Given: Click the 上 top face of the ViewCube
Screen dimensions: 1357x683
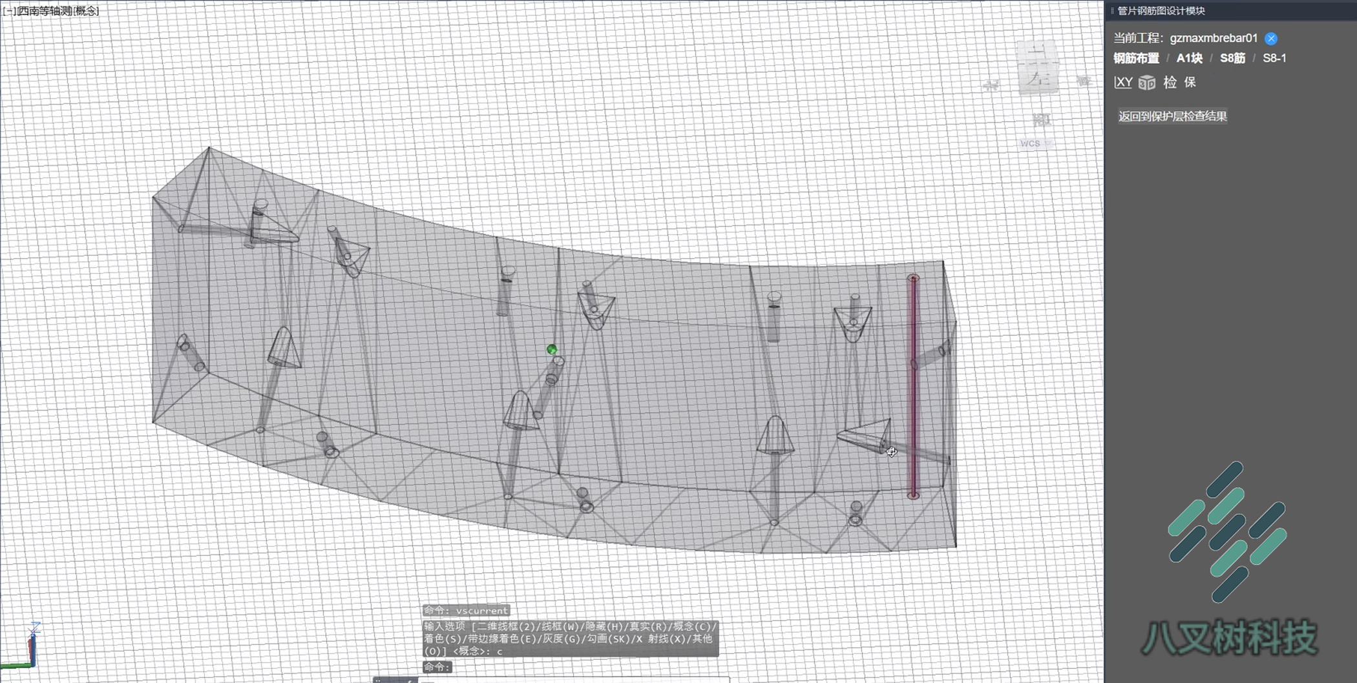Looking at the screenshot, I should coord(1037,53).
